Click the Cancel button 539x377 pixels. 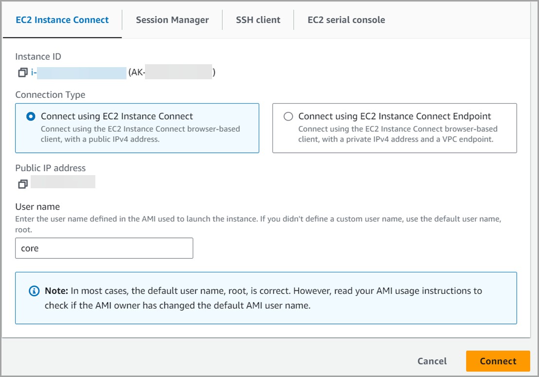pos(432,361)
